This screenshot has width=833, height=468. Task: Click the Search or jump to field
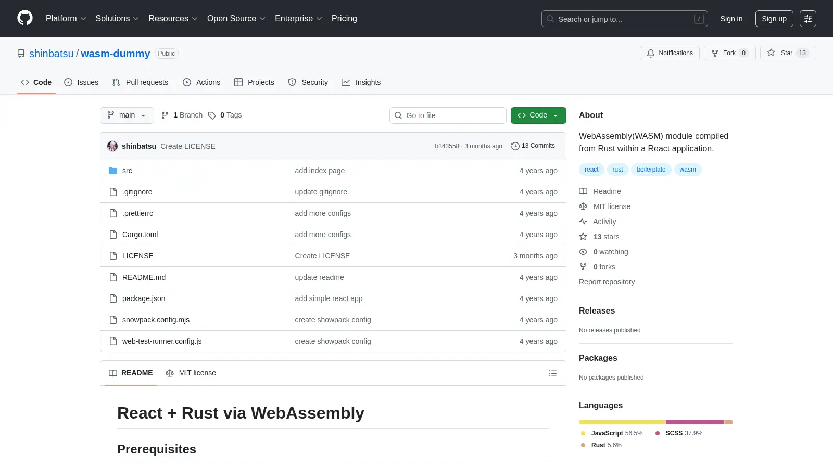pyautogui.click(x=625, y=19)
